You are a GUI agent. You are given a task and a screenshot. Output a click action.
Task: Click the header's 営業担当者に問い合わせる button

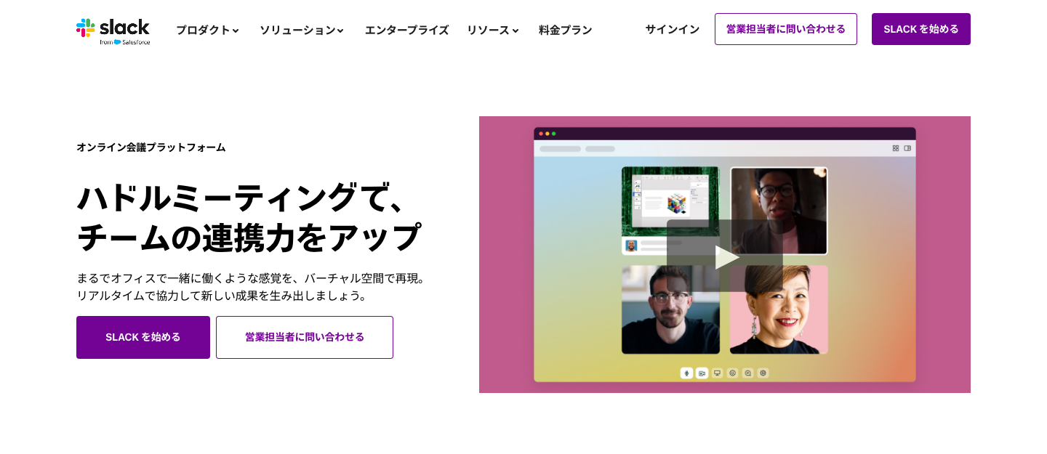786,29
